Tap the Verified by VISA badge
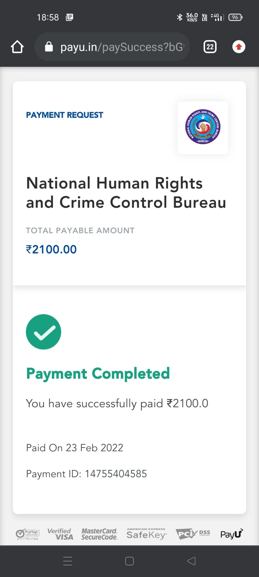 pos(60,534)
